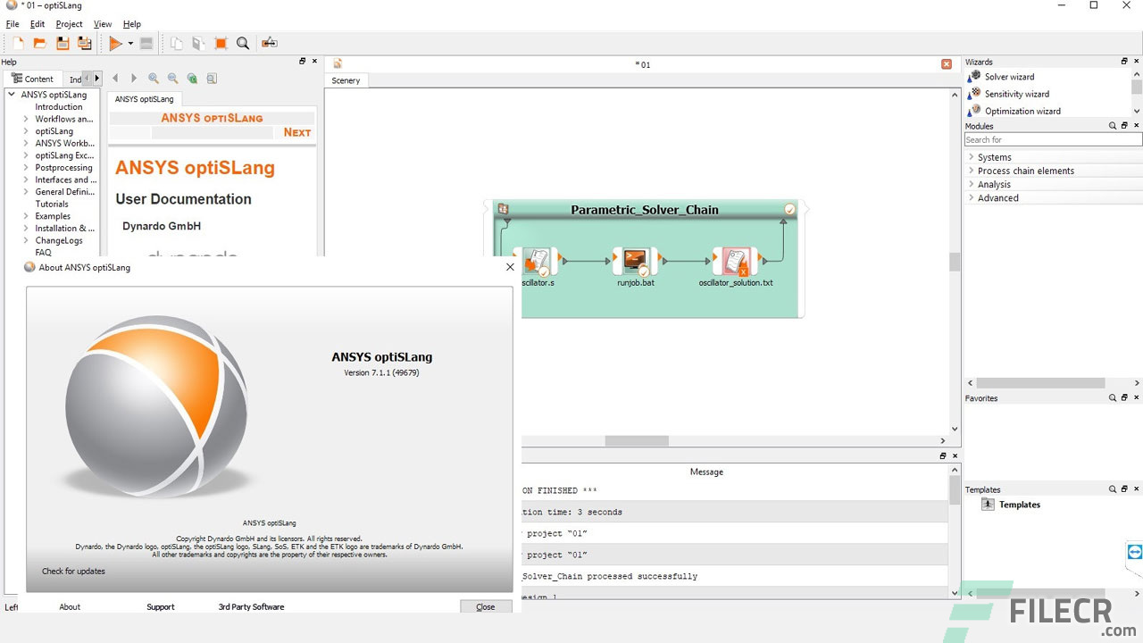Select the runjob.bat node icon

[636, 262]
